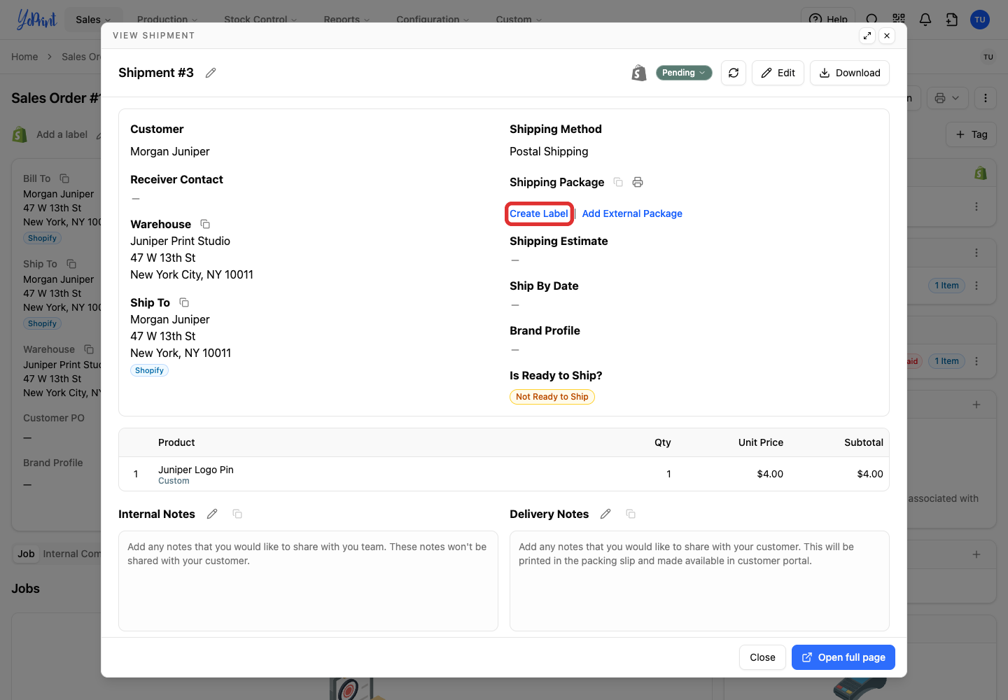The image size is (1008, 700).
Task: Click Add a label on the sales order
Action: (62, 134)
